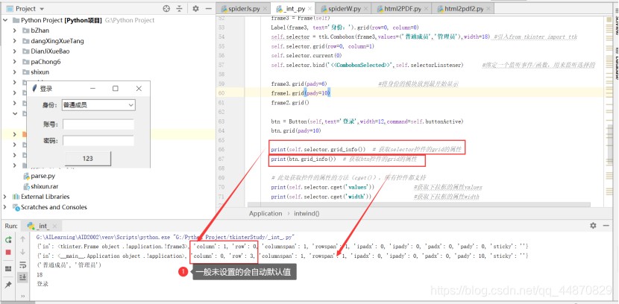Expand the paChong6 folder
This screenshot has width=619, height=304.
point(16,61)
